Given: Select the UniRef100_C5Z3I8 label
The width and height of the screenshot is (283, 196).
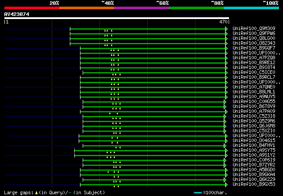Looking at the screenshot, I should tap(254, 116).
